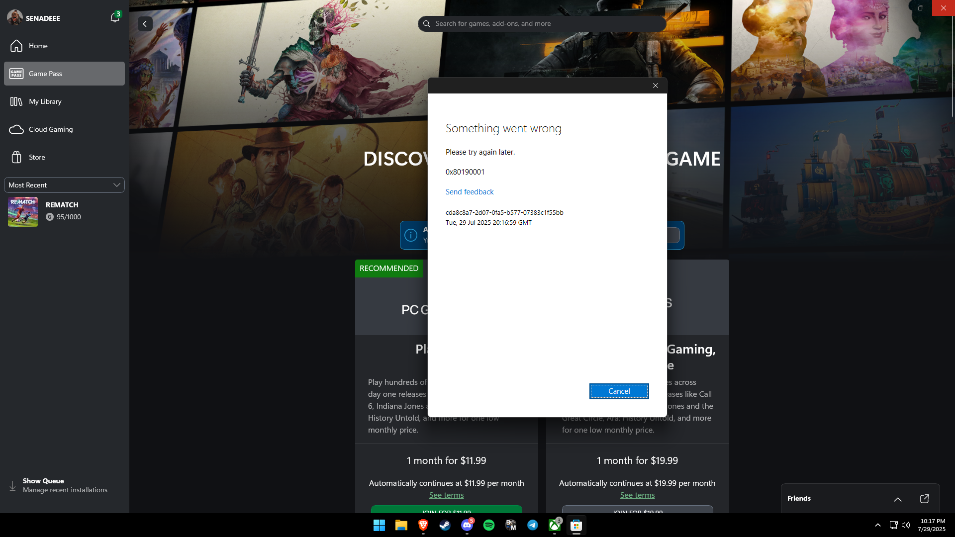Open the network tray icon
The image size is (955, 537).
click(893, 525)
